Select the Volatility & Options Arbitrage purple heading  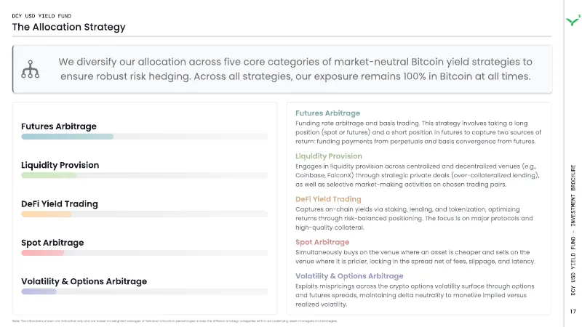(349, 276)
